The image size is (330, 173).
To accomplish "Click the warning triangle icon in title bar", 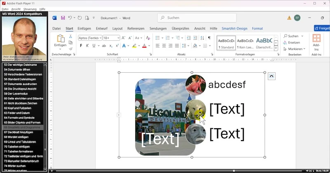I will coord(290,18).
